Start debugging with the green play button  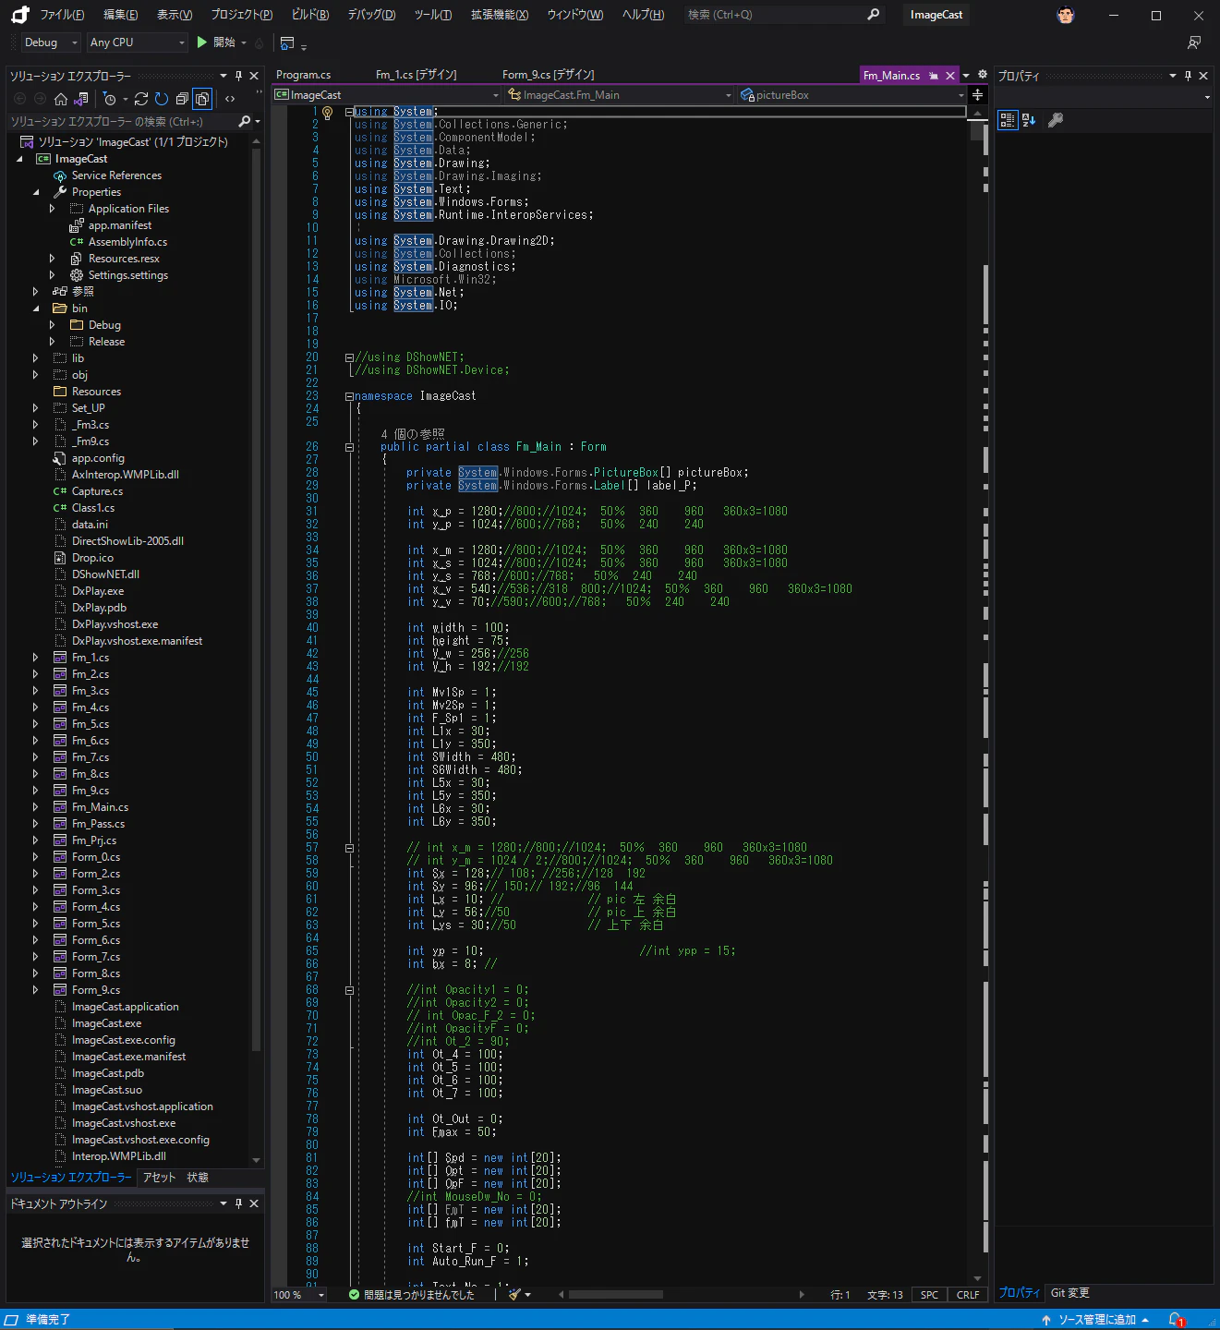pyautogui.click(x=202, y=42)
